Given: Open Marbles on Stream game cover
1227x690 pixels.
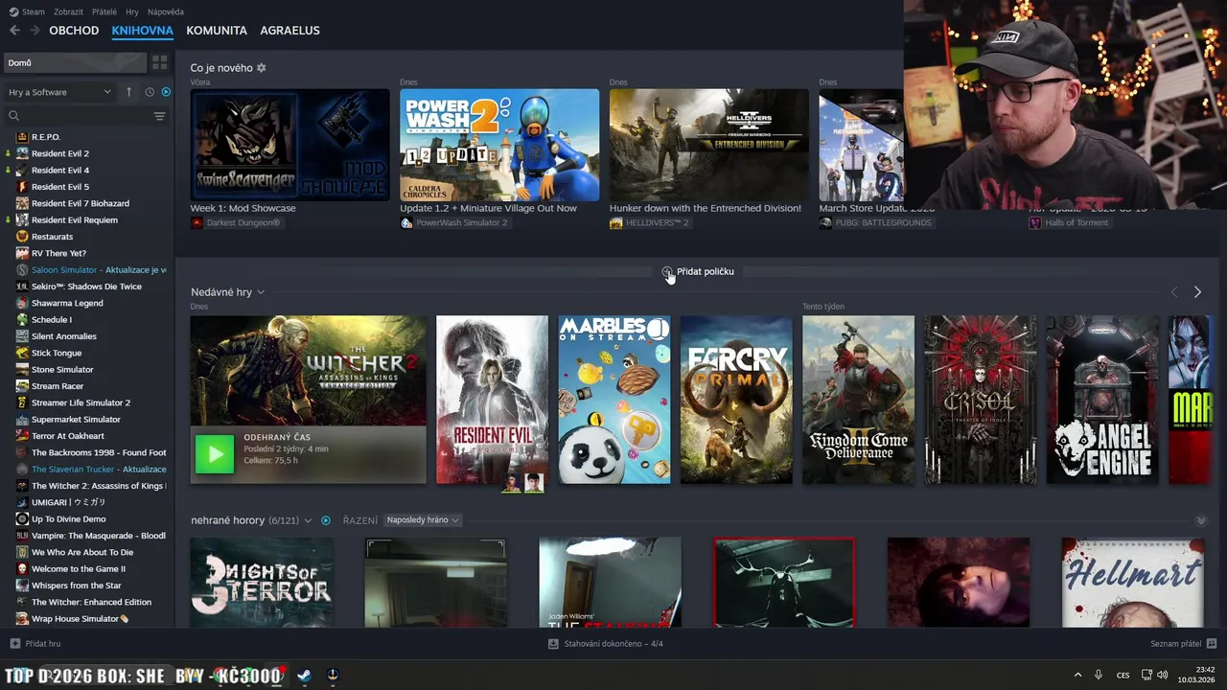Looking at the screenshot, I should (x=614, y=400).
